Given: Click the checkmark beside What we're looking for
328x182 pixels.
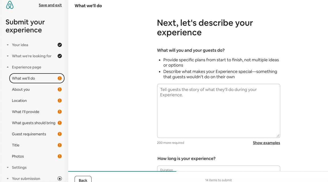Looking at the screenshot, I should click(x=60, y=56).
